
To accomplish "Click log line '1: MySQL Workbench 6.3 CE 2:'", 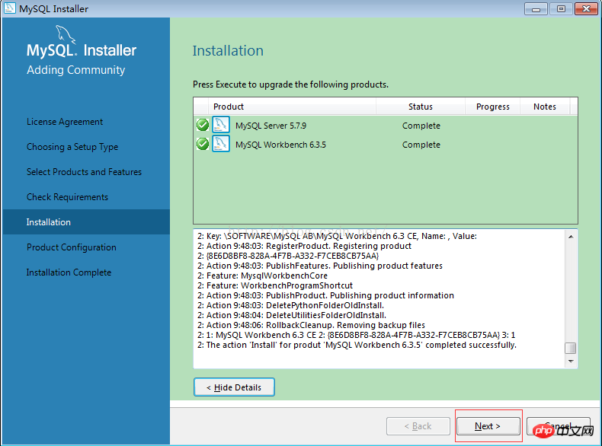I will tap(357, 335).
